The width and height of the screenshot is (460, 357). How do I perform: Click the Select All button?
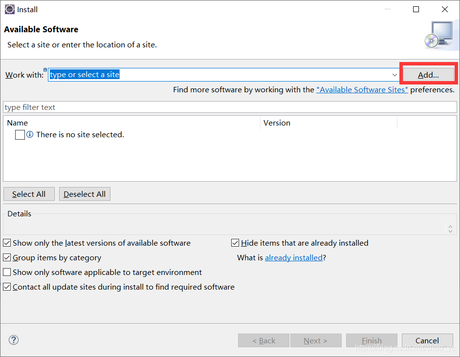pos(28,194)
